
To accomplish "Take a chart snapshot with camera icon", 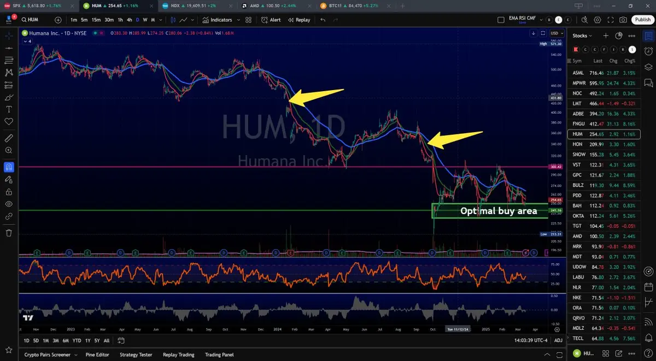I will (x=624, y=20).
